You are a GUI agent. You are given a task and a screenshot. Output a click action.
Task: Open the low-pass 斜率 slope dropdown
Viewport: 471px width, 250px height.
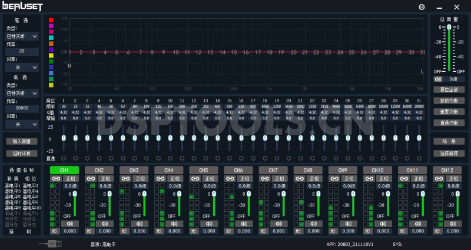click(22, 124)
